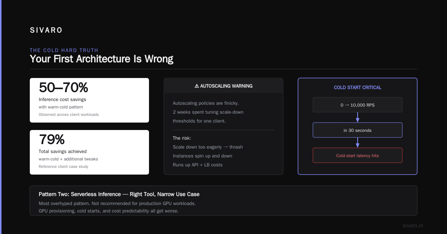Screen dimensions: 447x234
Task: Click the 'AUTOSCALING WARNING' header
Action: coord(223,86)
